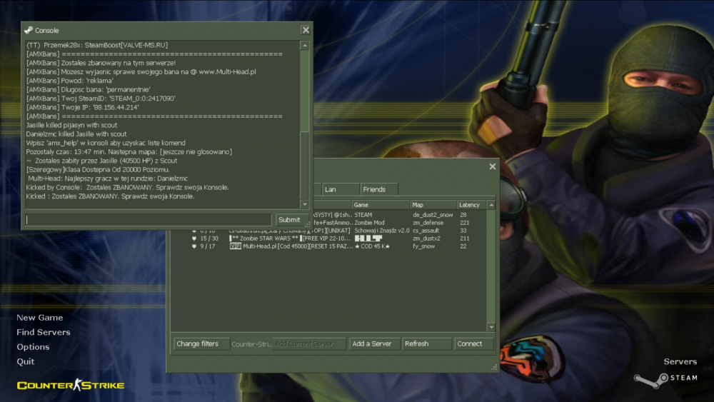Viewport: 714px width, 402px height.
Task: Open Change filters in server browser
Action: tap(201, 343)
